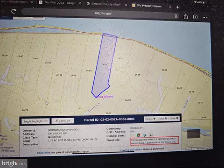Viewport: 224px width, 168px height.
Task: Click the overview map thumbnail
Action: [x=197, y=134]
